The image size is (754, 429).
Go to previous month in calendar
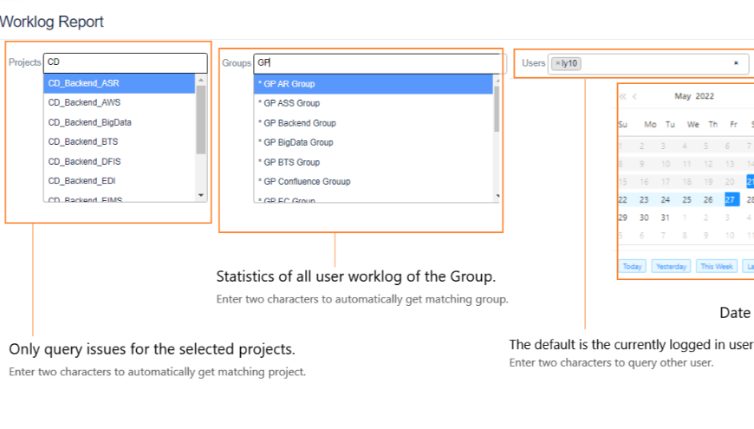tap(635, 96)
